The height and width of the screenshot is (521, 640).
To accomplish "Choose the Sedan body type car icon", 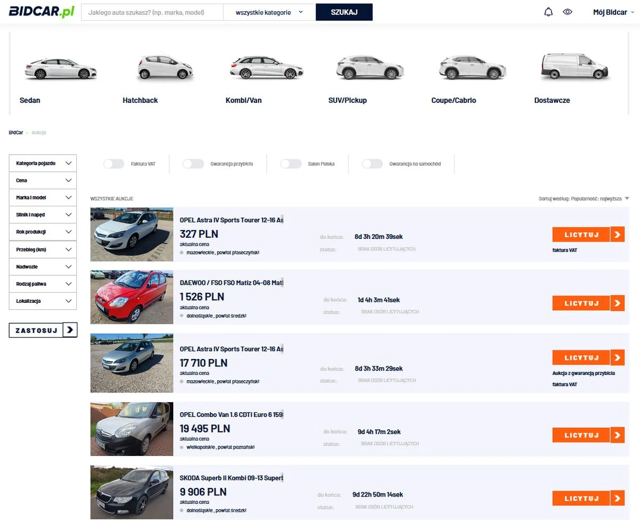I will click(x=61, y=69).
